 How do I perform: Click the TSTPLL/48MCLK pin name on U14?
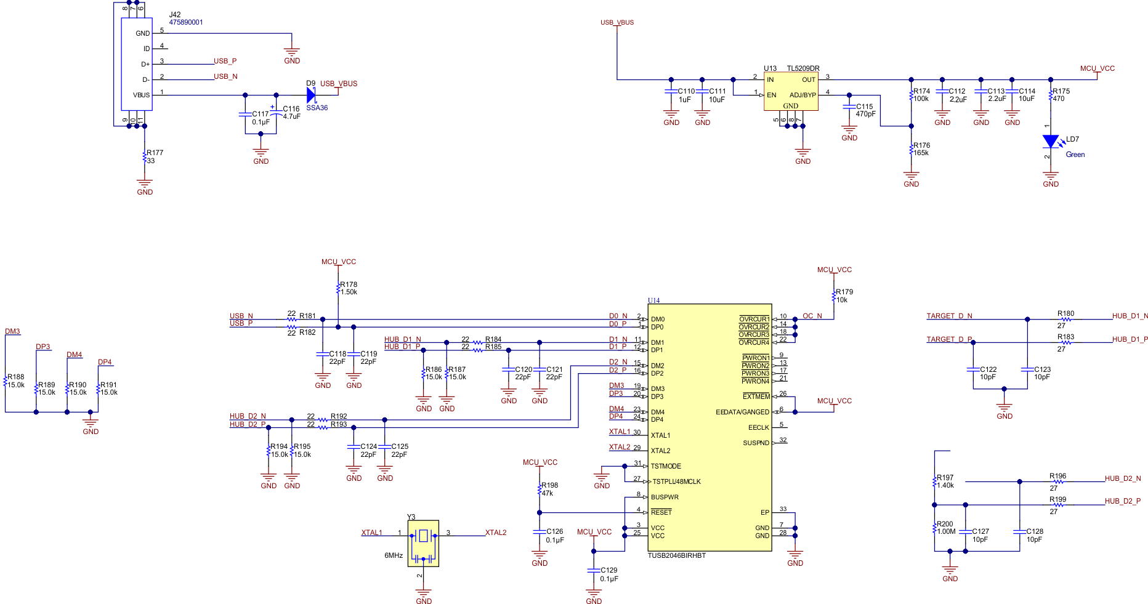(x=676, y=481)
